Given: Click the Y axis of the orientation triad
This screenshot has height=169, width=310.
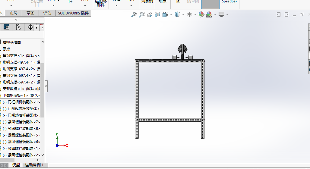Looking at the screenshot, I should point(57,139).
